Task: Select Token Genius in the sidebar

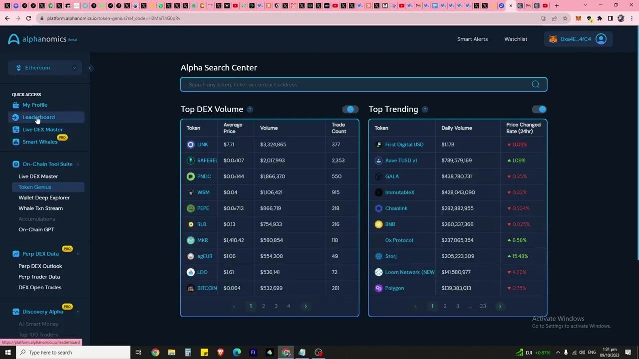Action: (48, 187)
